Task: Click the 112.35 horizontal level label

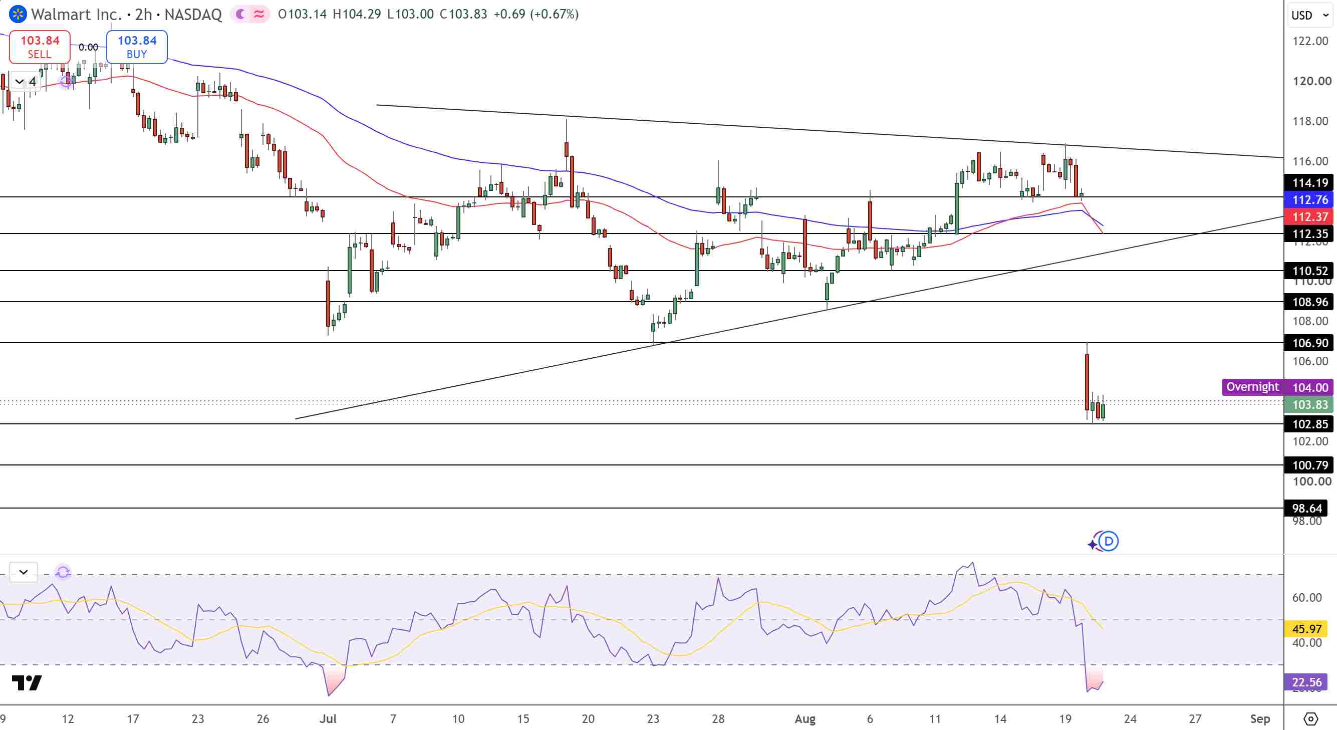Action: point(1308,233)
